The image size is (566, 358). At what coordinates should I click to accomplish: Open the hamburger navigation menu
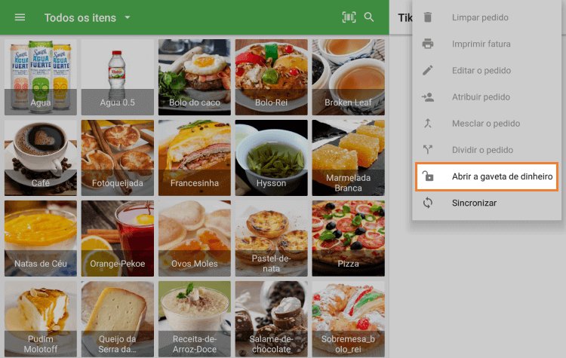[x=20, y=17]
